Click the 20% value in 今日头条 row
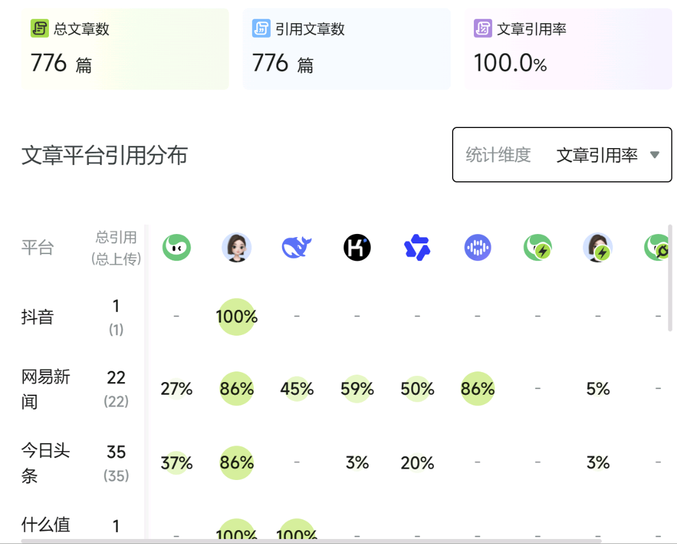Image resolution: width=677 pixels, height=544 pixels. click(417, 463)
